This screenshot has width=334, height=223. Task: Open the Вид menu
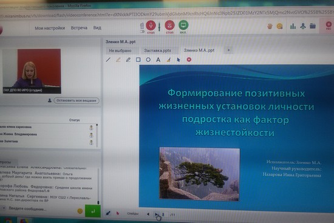point(97,28)
